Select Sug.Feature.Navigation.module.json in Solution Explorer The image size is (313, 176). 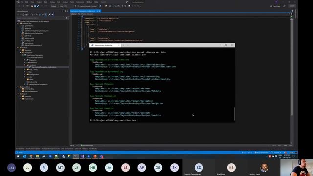click(x=44, y=67)
